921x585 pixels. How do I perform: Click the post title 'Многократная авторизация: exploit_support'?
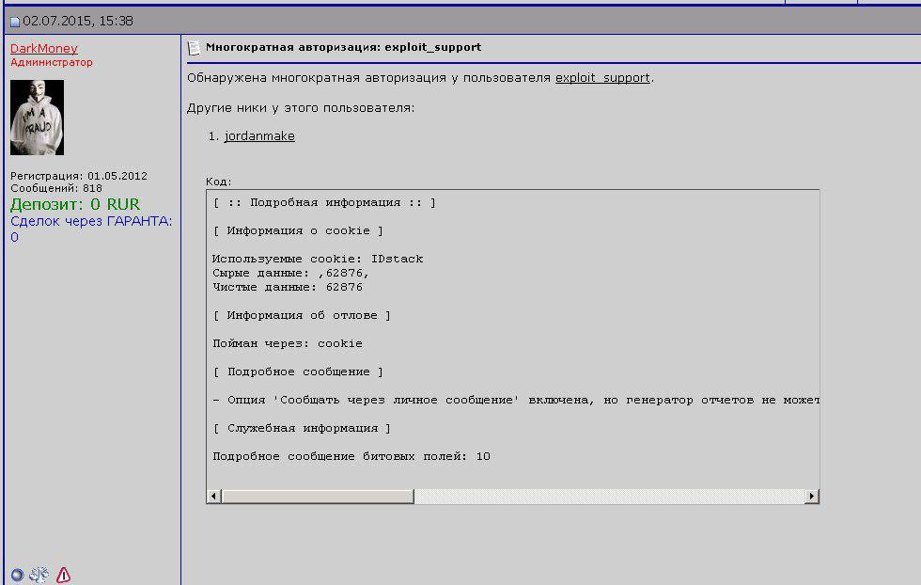344,47
